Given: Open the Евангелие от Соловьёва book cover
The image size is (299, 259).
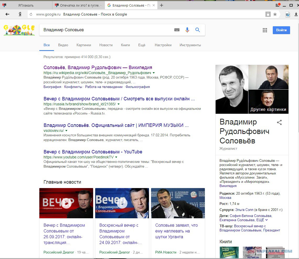Looking at the screenshot, I should pyautogui.click(x=229, y=252).
